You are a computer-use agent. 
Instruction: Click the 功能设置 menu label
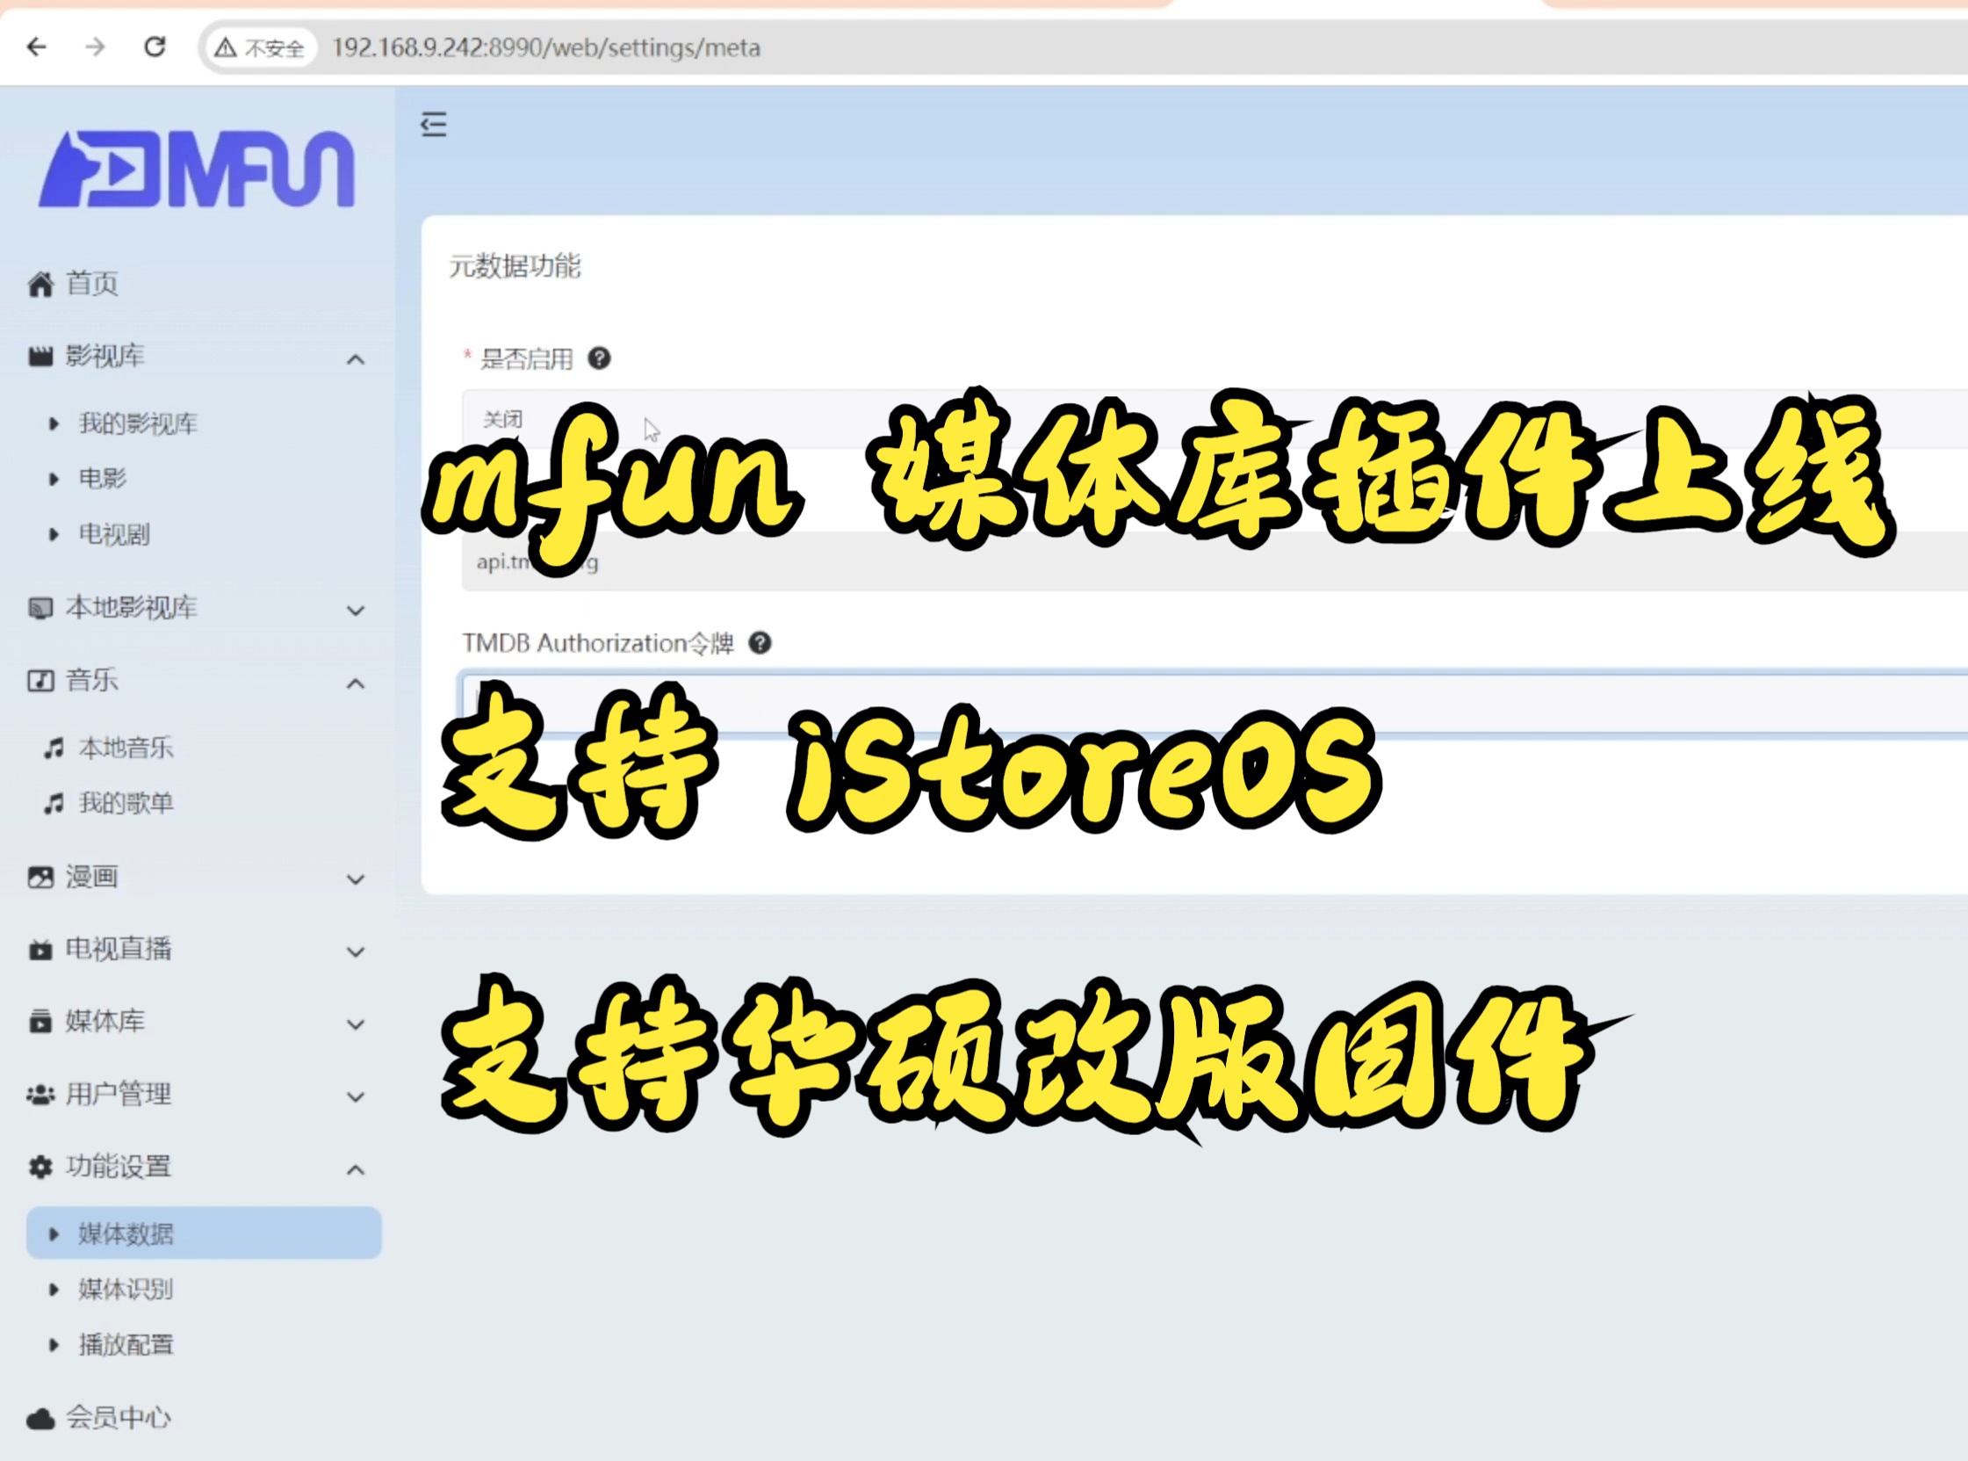[119, 1168]
